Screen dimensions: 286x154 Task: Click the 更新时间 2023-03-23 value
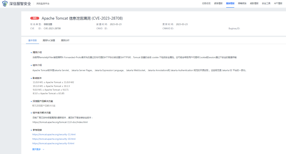tap(182, 24)
